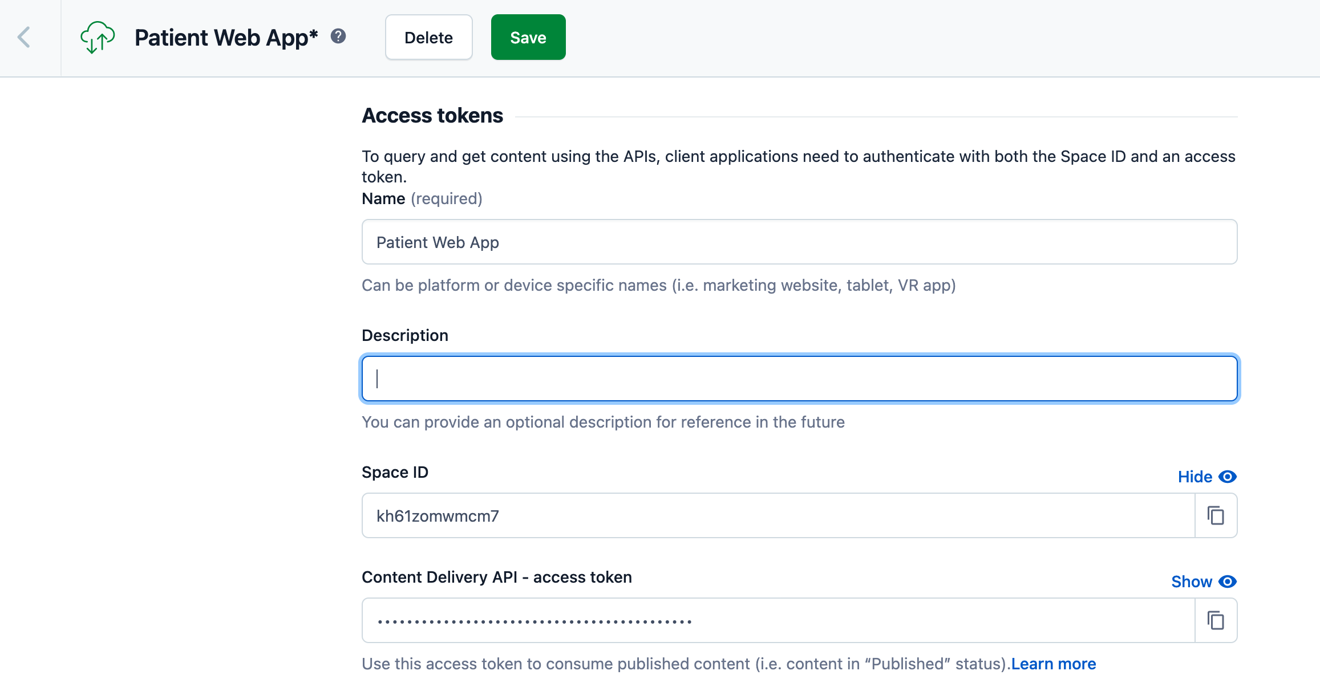1320x691 pixels.
Task: Select the Space ID text field
Action: [x=778, y=516]
